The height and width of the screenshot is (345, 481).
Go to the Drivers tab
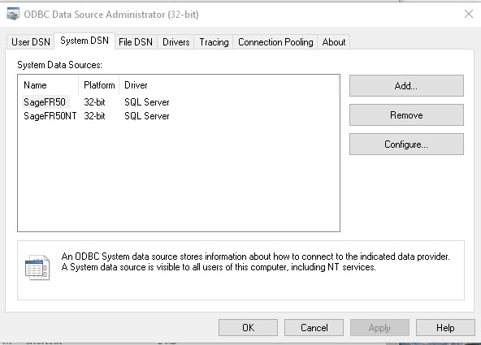(176, 42)
